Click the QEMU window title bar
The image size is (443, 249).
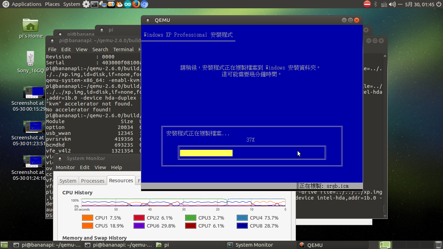(x=252, y=20)
